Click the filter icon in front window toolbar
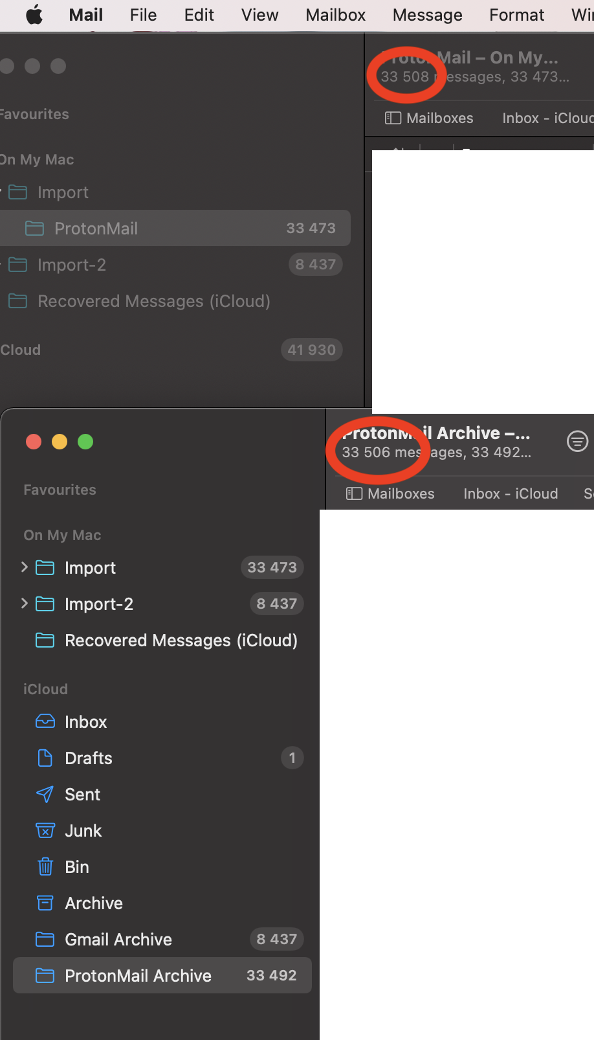 (577, 442)
